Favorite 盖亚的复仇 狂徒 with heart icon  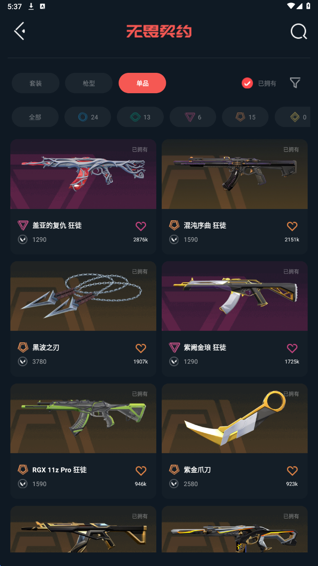point(141,226)
